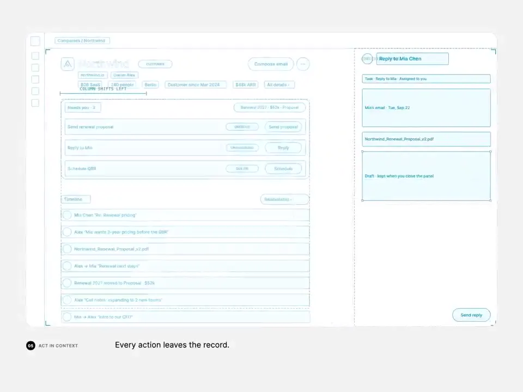
Task: Click into the Draft reply text area
Action: 426,176
